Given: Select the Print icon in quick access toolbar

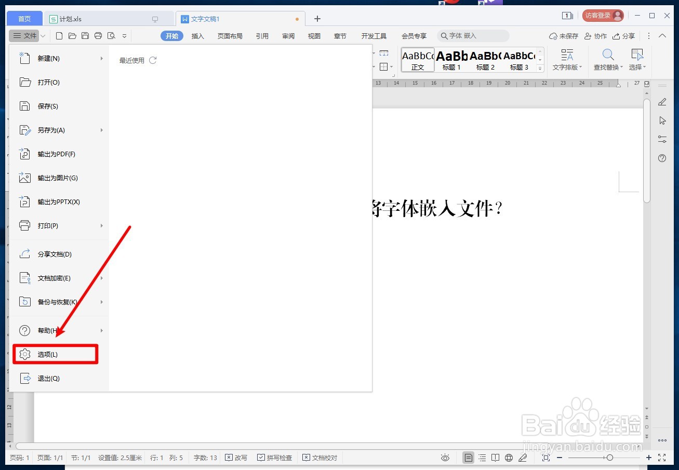Looking at the screenshot, I should pos(98,35).
